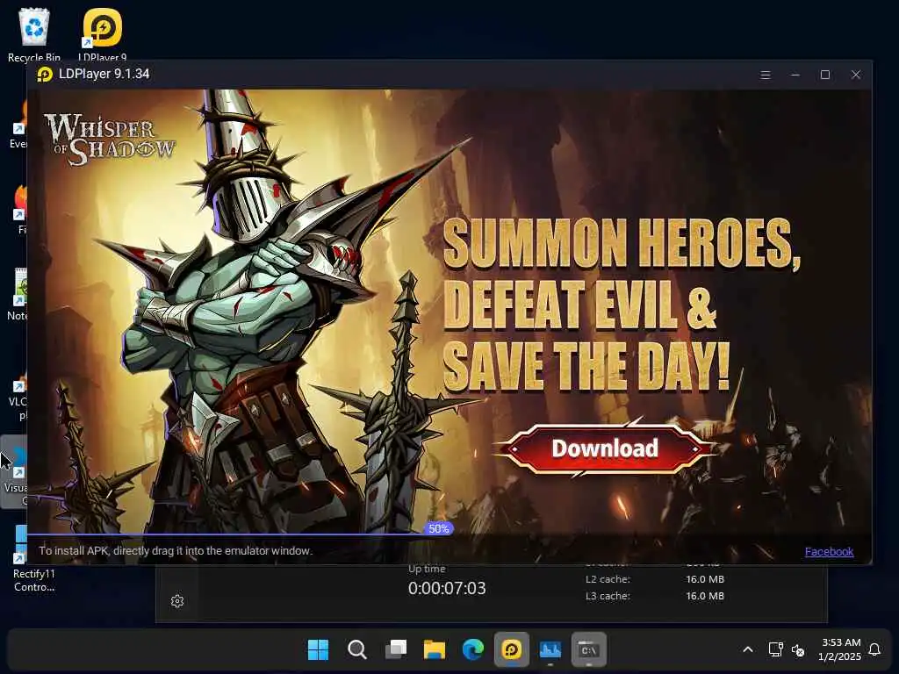Open the Rectify11 Control desktop shortcut
899x674 pixels.
[x=34, y=557]
